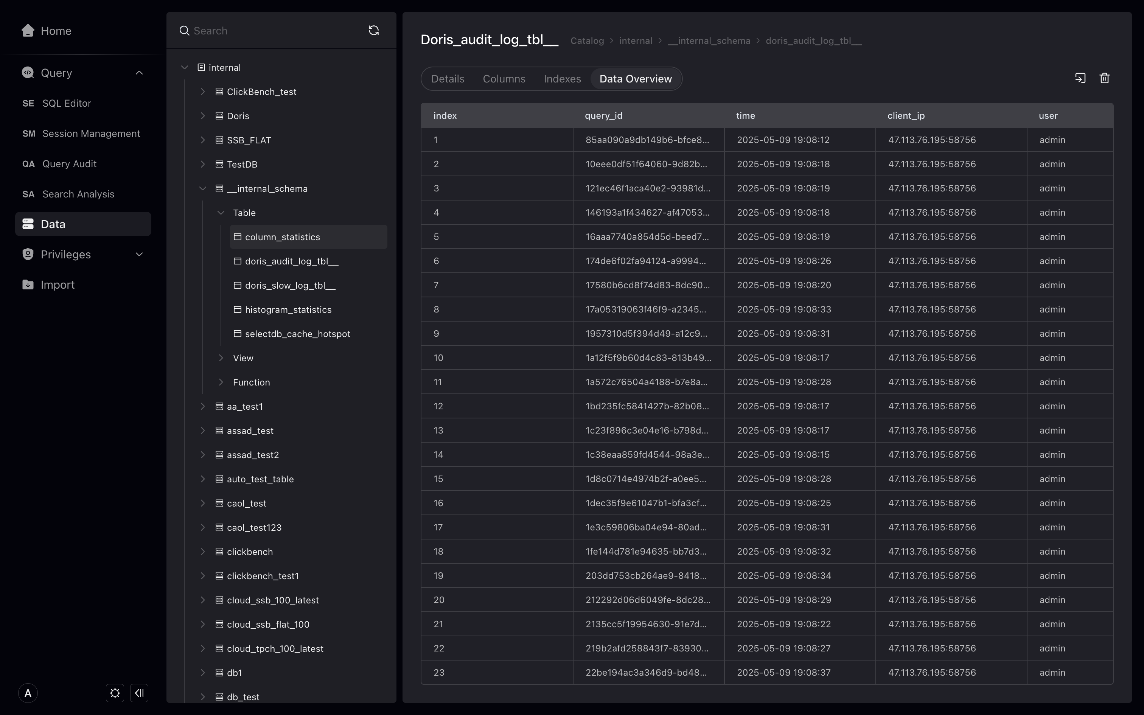
Task: Click the search magnifier icon
Action: [x=184, y=31]
